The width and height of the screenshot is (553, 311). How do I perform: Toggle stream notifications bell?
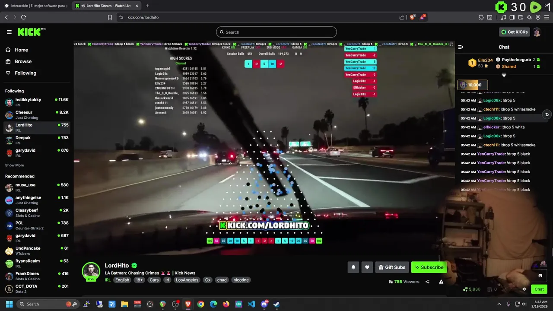click(353, 267)
